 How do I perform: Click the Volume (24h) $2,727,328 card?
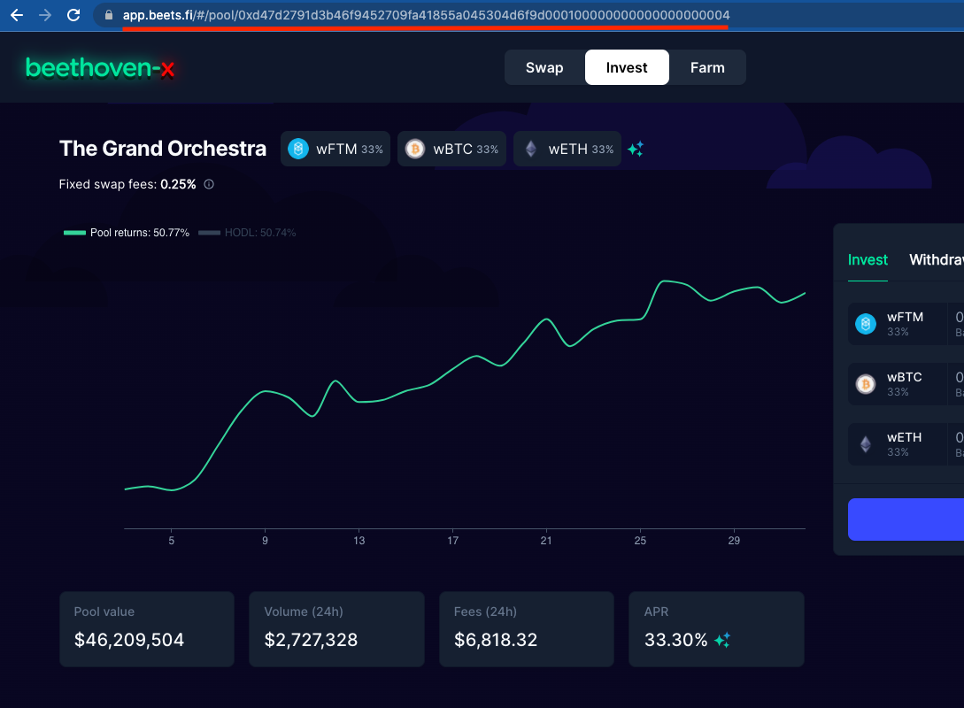[x=337, y=628]
